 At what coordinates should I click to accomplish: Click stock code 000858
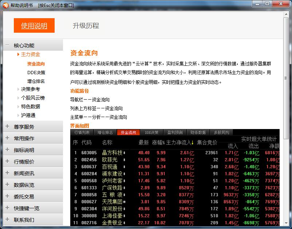pos(89,195)
